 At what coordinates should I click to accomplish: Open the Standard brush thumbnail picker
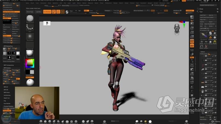coord(30,19)
